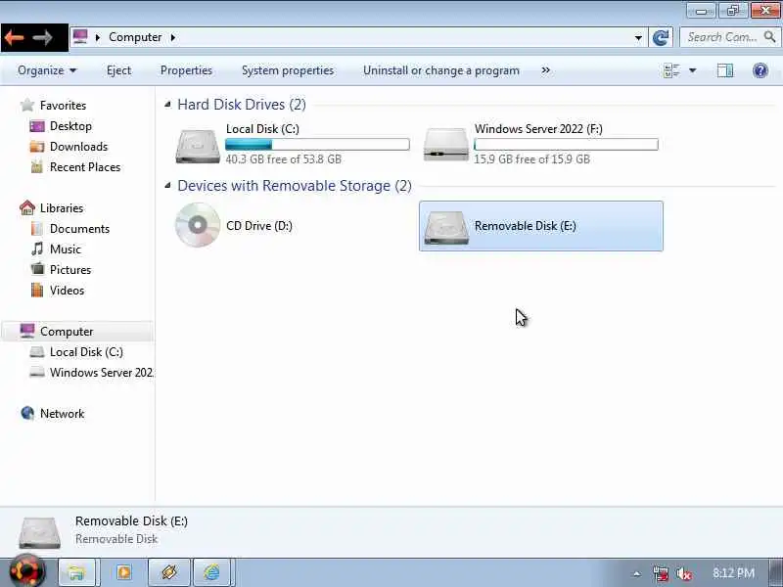
Task: Open the fourth pinned taskbar application
Action: [x=211, y=572]
